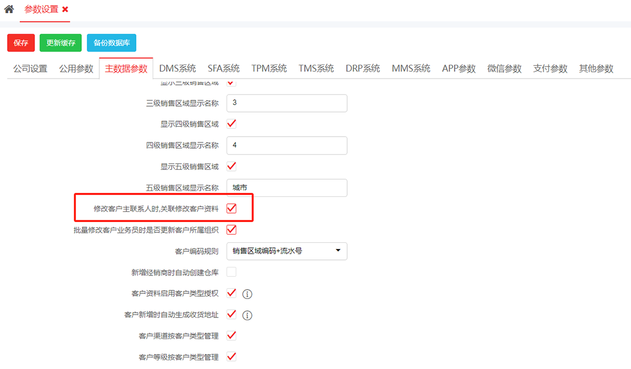This screenshot has width=631, height=369.
Task: Click the 保存 button to save settings
Action: (21, 43)
